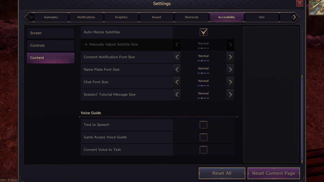Select the Screen accessibility category
This screenshot has width=324, height=182.
click(50, 33)
